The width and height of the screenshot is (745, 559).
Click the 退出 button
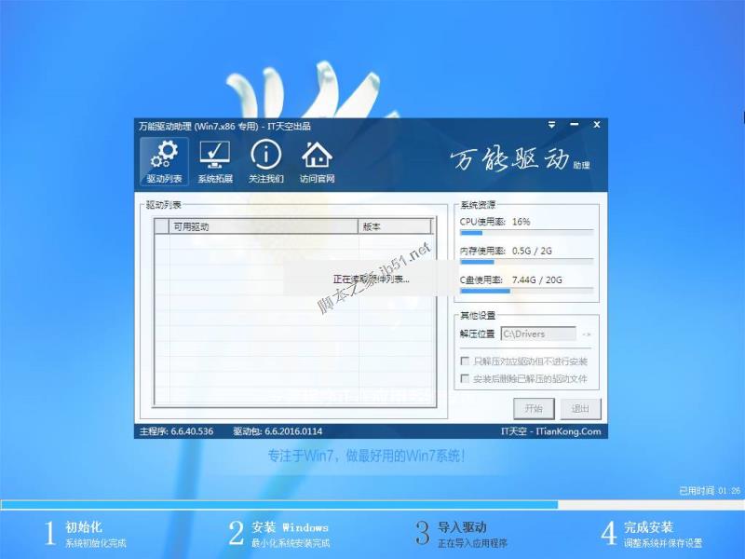pyautogui.click(x=580, y=408)
